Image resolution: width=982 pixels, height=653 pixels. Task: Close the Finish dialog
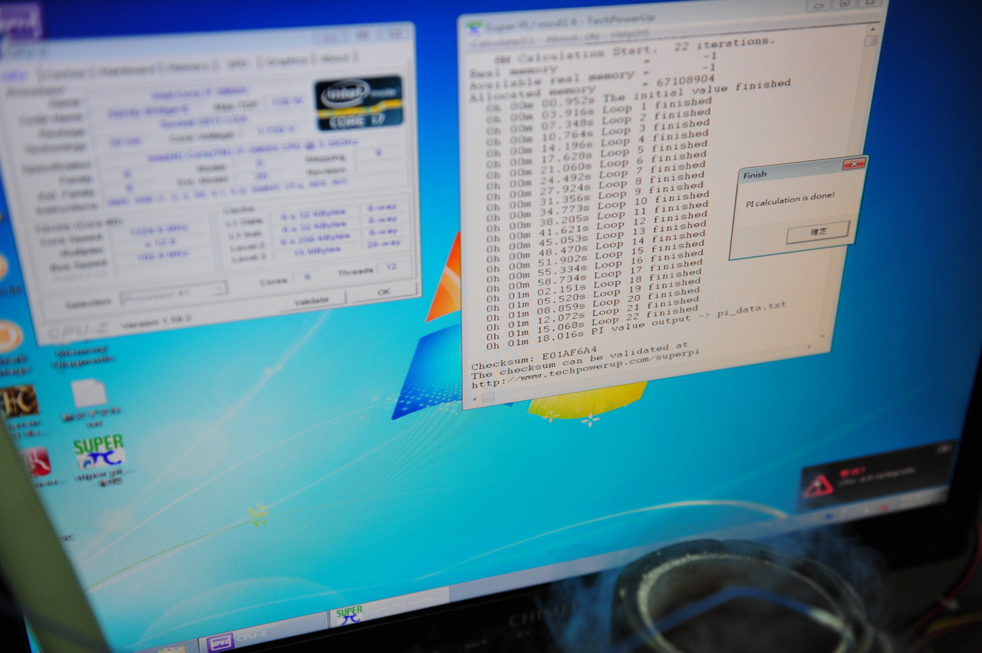tap(854, 165)
